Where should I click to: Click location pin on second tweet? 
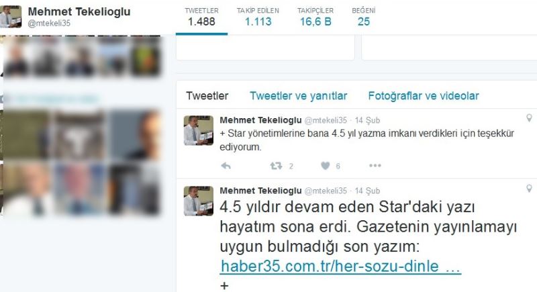click(x=529, y=189)
